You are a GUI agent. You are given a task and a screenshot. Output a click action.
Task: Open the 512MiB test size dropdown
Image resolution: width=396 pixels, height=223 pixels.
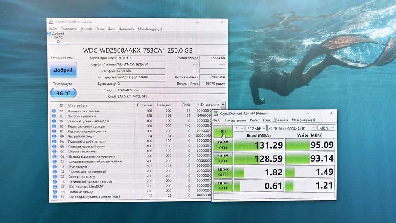(256, 128)
